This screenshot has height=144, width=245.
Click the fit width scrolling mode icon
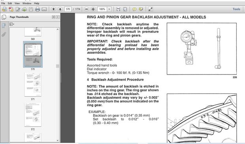(x=118, y=9)
